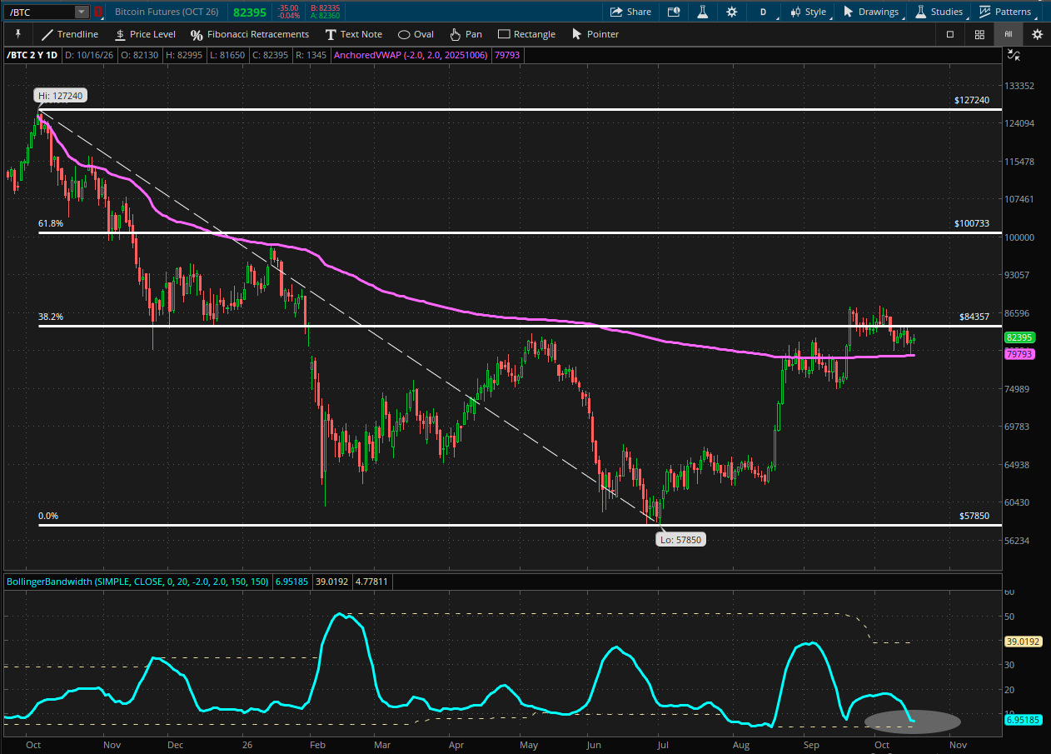Click the green 82395 price axis tag
Image resolution: width=1051 pixels, height=754 pixels.
[x=1019, y=337]
